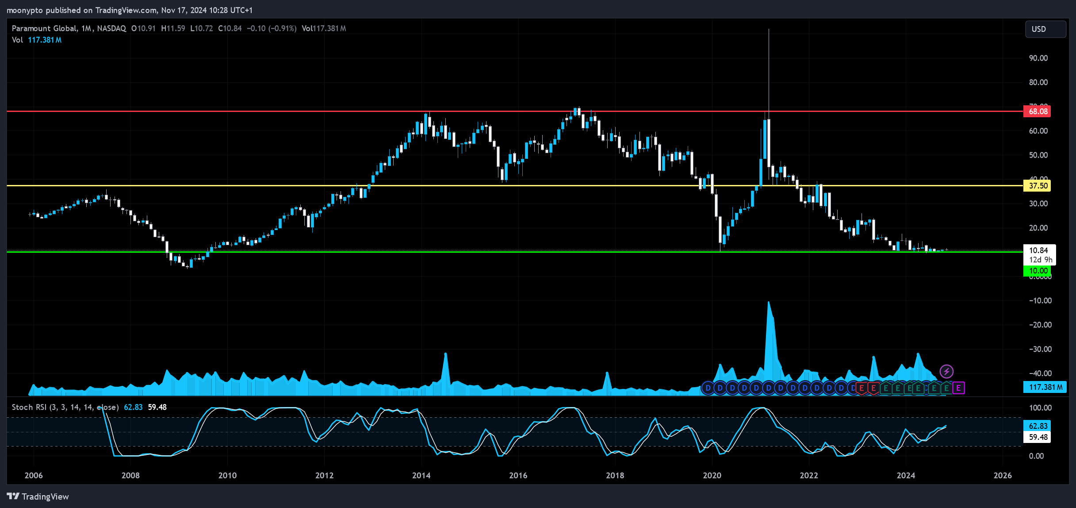Click the Vol indicator legend label
The image size is (1076, 508).
17,40
